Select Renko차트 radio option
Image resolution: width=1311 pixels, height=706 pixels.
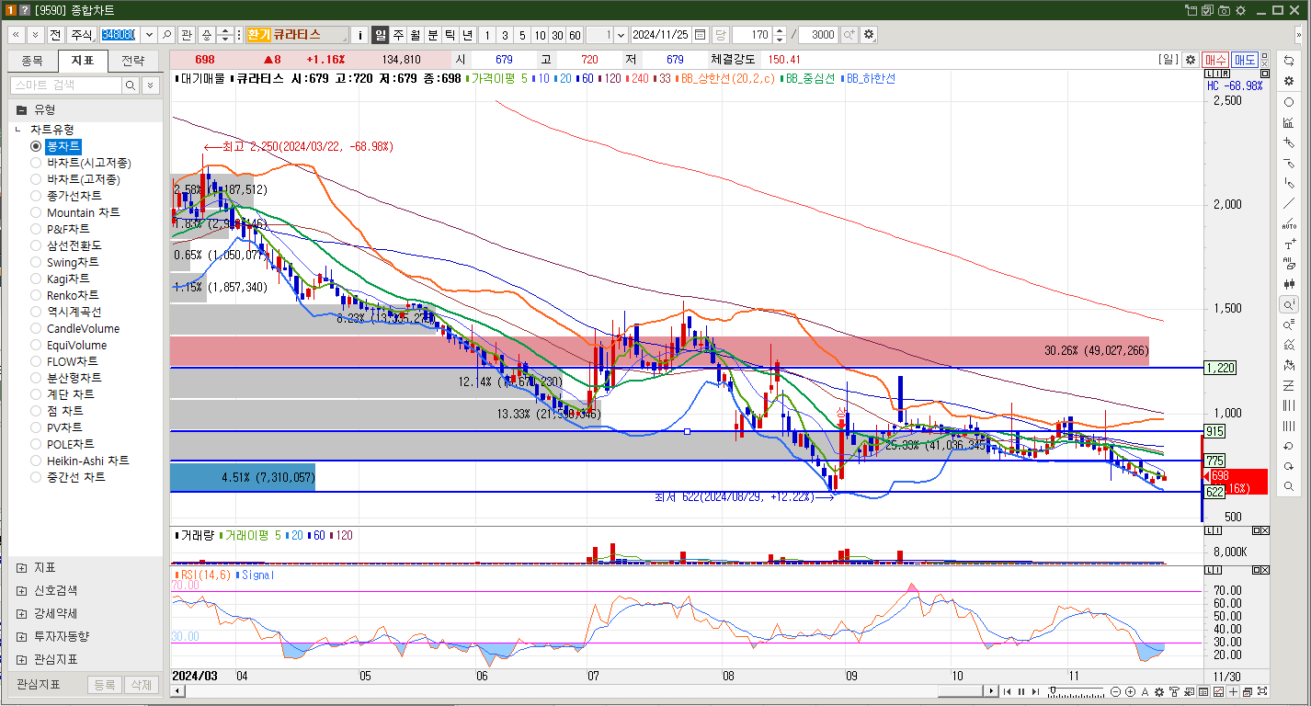click(65, 295)
